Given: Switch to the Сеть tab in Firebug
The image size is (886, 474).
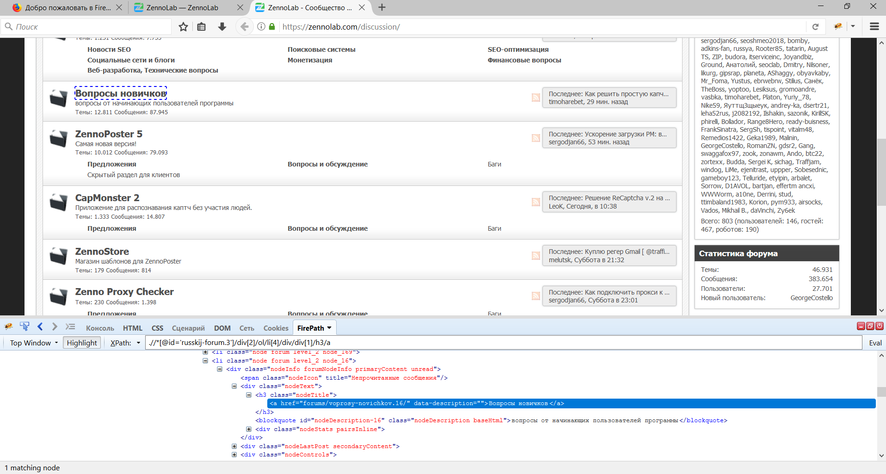Looking at the screenshot, I should (247, 328).
